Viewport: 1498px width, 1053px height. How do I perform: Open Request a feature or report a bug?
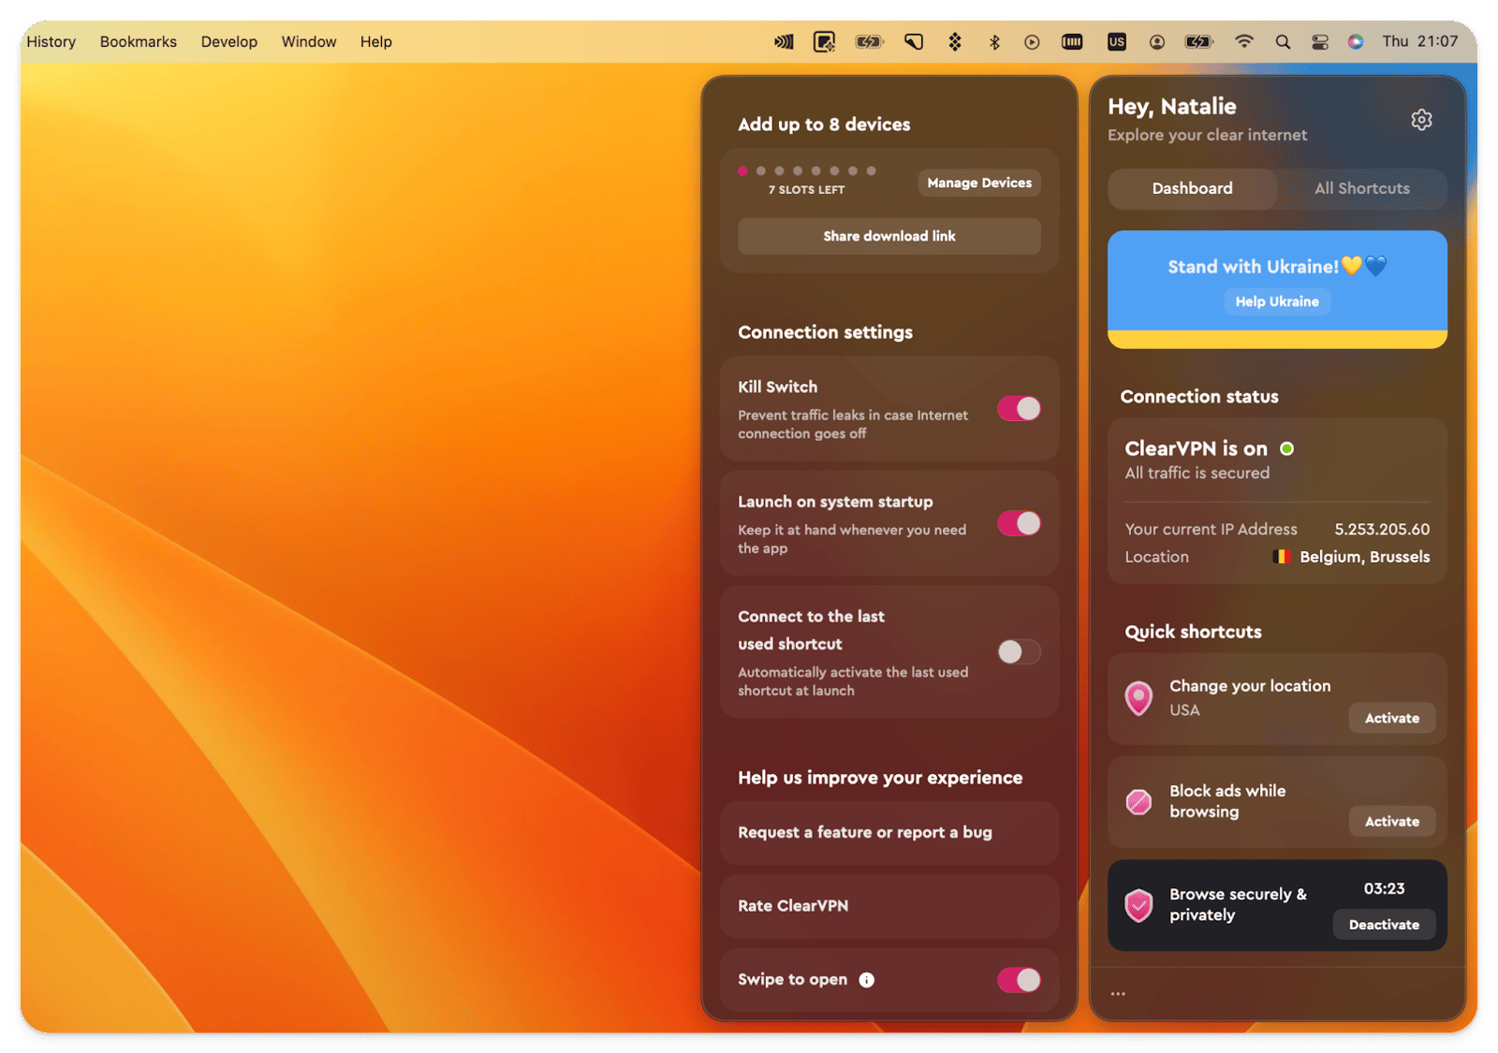889,832
